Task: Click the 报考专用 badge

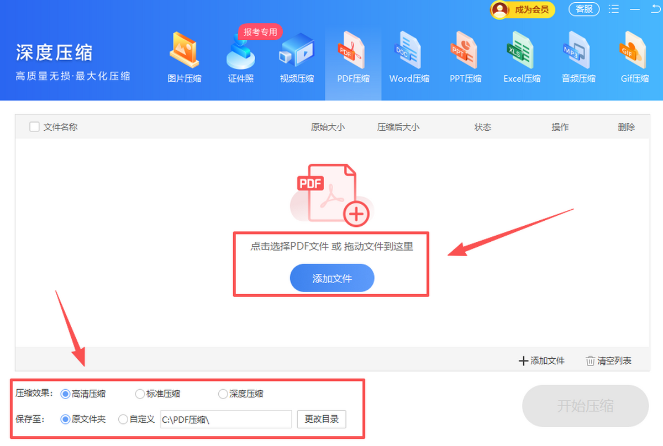Action: pos(260,32)
